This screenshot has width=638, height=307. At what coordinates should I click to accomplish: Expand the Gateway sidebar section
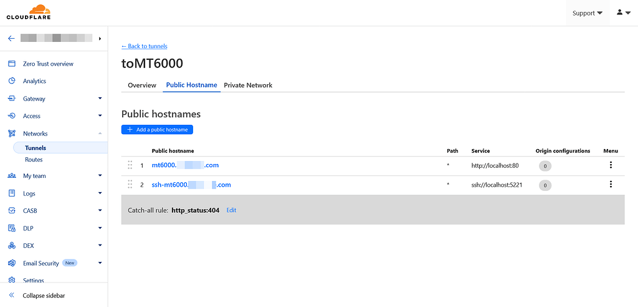coord(100,99)
